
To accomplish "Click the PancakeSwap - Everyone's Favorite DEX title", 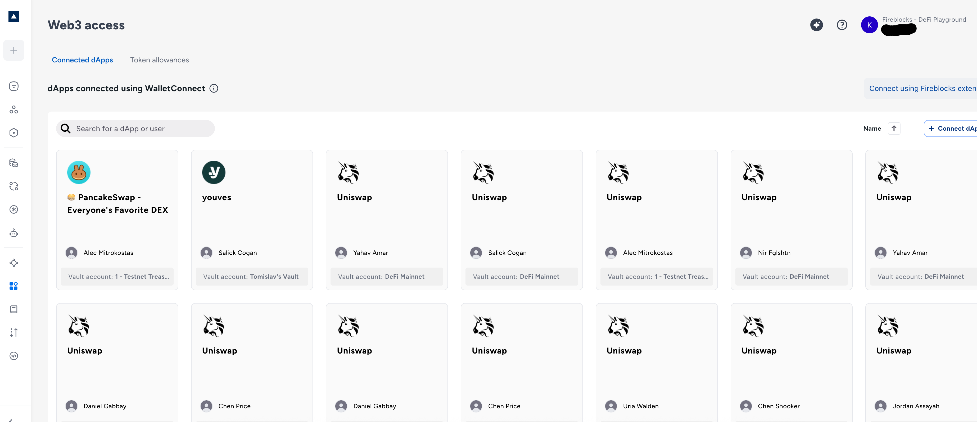I will click(x=117, y=204).
